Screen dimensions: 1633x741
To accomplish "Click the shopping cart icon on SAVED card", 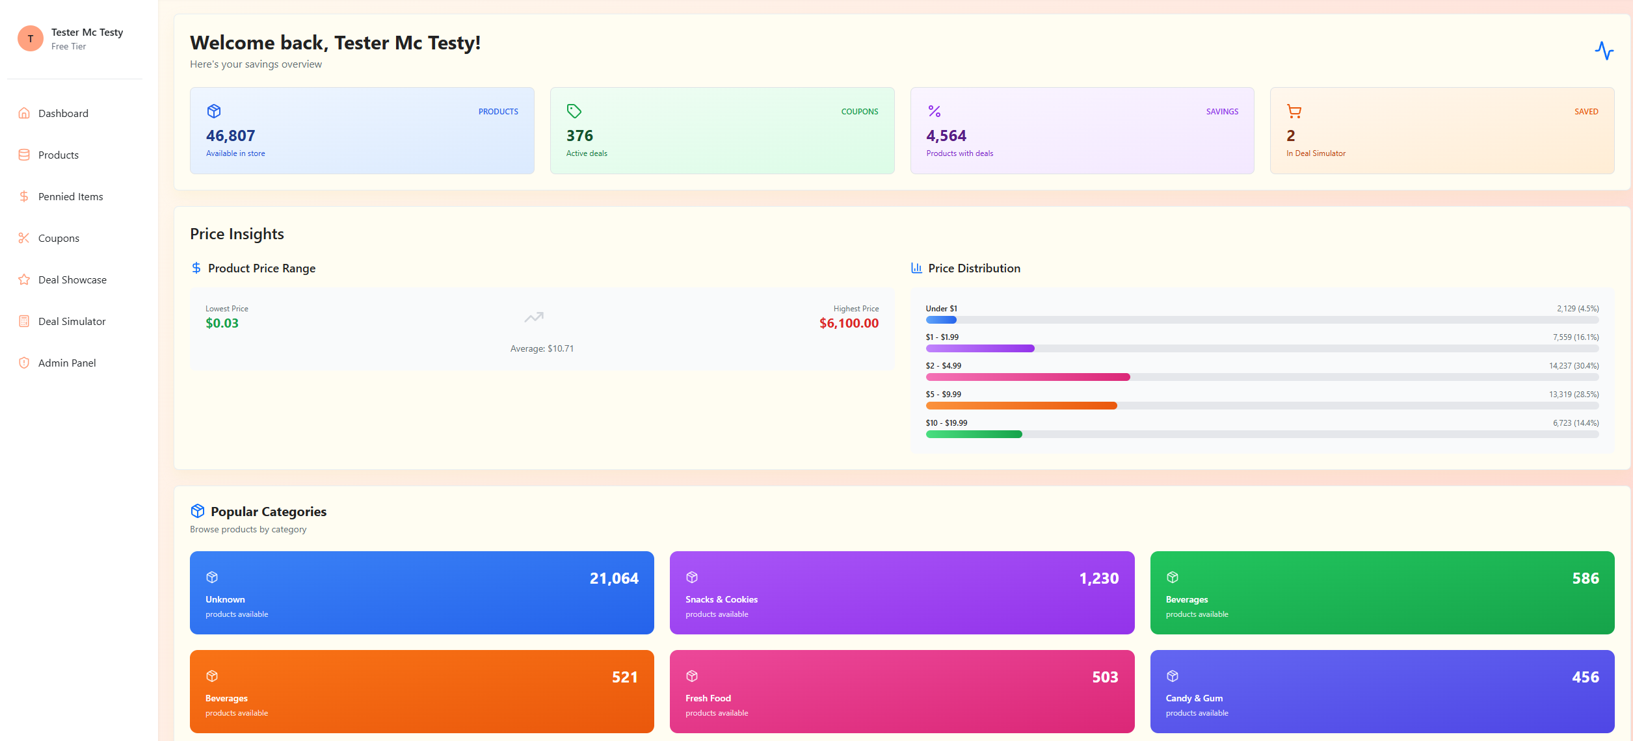I will point(1294,111).
